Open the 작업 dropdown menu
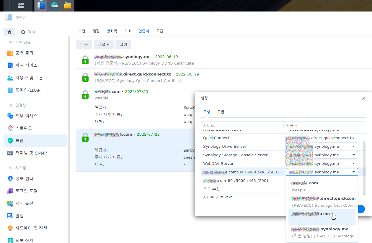 click(103, 45)
